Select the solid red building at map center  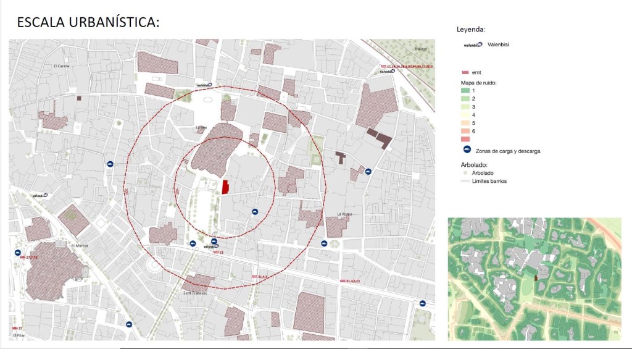click(x=225, y=187)
